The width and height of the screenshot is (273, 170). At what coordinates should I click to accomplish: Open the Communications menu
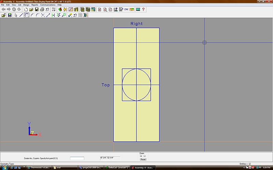click(48, 5)
